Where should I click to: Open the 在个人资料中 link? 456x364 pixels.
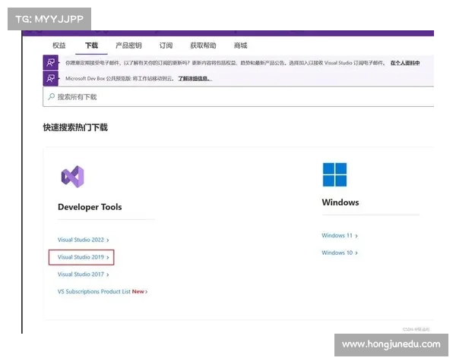pos(405,63)
